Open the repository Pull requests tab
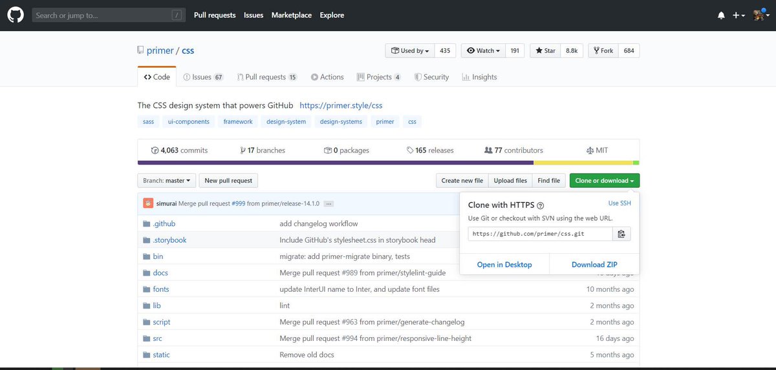This screenshot has height=370, width=776. pyautogui.click(x=266, y=77)
